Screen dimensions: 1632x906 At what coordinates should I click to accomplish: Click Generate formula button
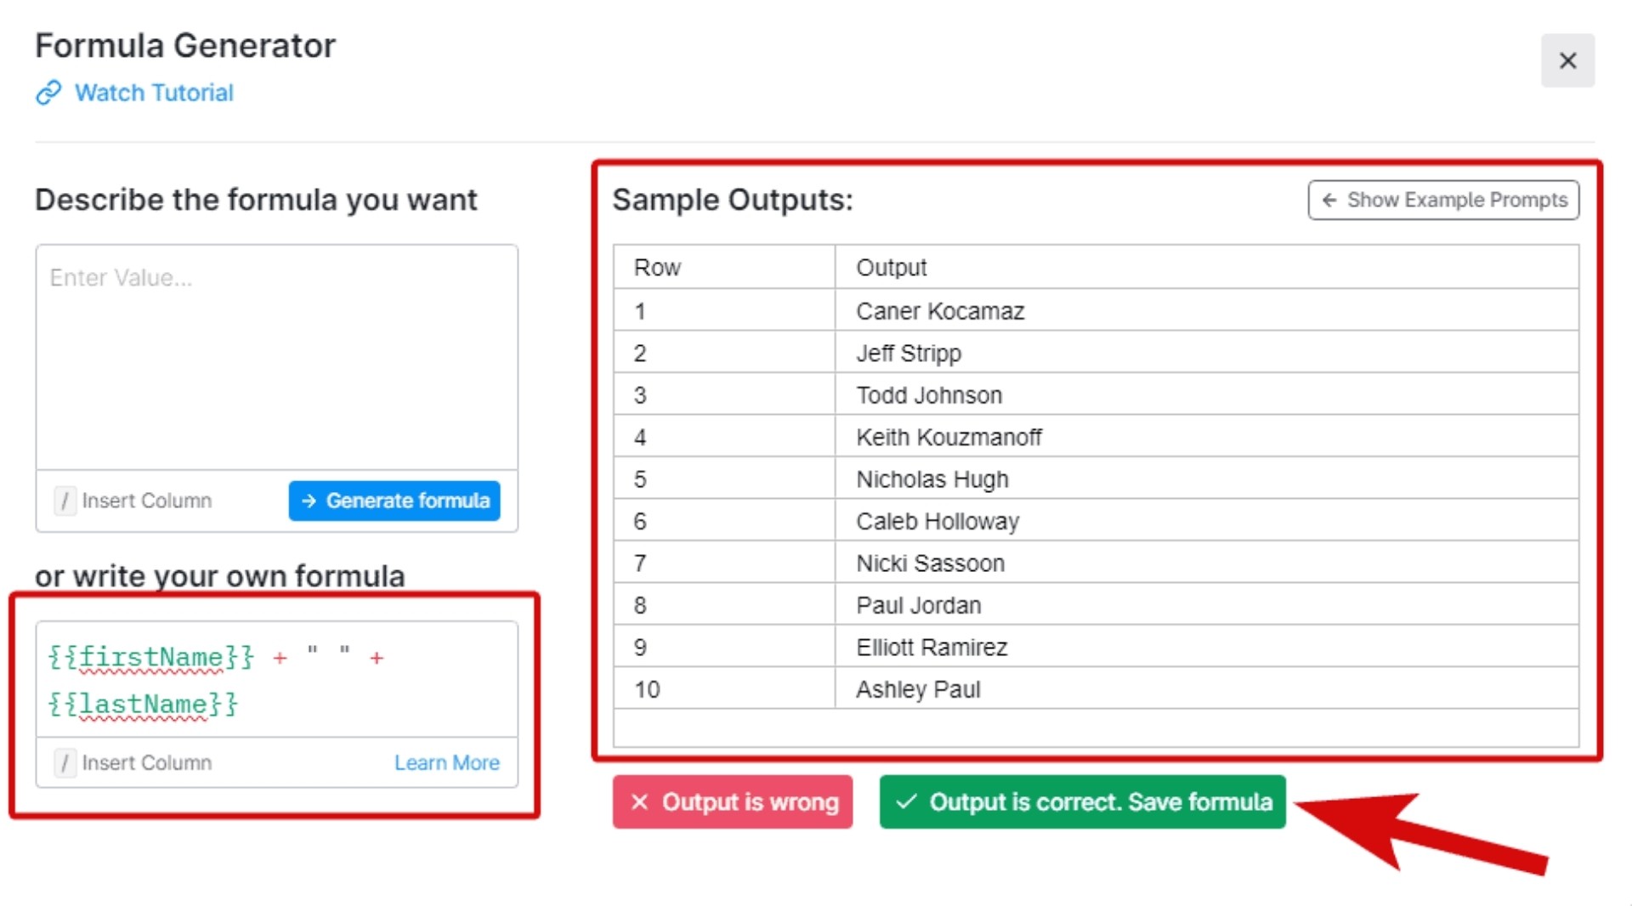pos(394,501)
